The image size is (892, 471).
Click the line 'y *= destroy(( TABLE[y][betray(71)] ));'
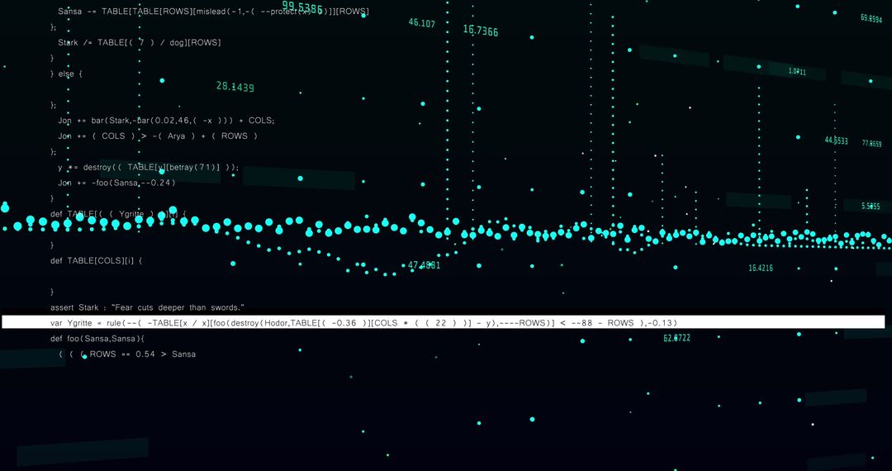[x=149, y=167]
